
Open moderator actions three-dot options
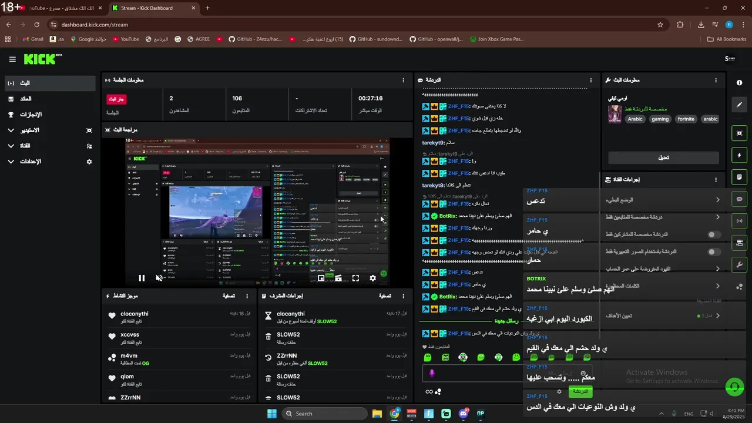[403, 296]
